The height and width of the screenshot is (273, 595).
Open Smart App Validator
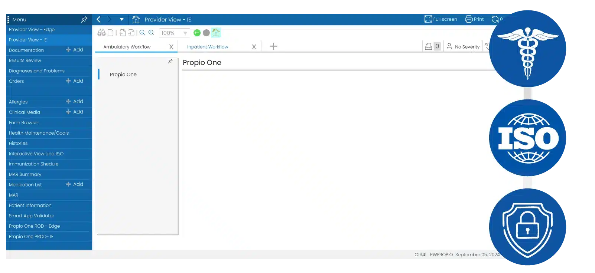pos(49,216)
